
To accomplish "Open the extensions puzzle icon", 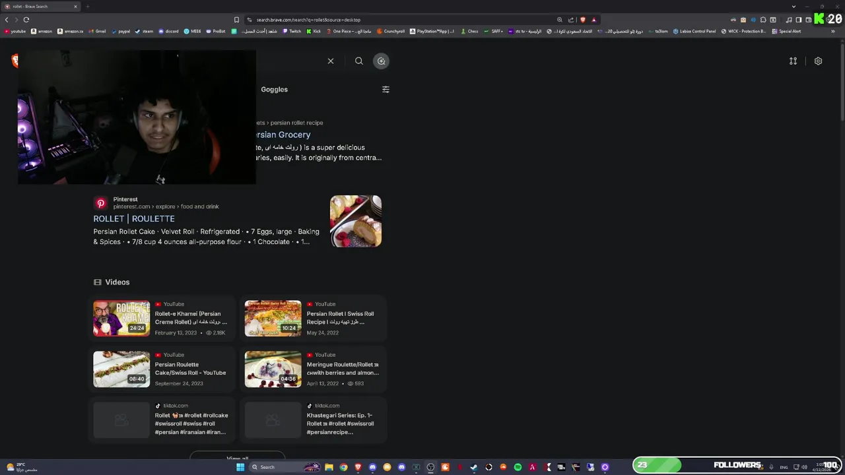I will point(763,20).
